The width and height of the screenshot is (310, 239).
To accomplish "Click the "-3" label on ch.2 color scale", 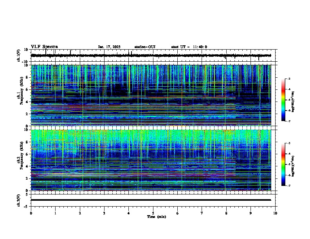I will (288, 143).
